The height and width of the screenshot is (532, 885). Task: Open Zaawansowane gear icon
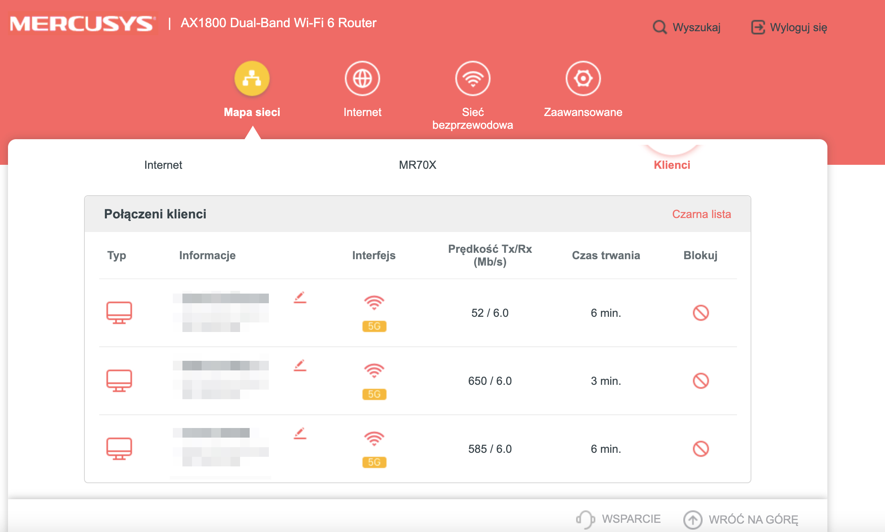pos(583,78)
